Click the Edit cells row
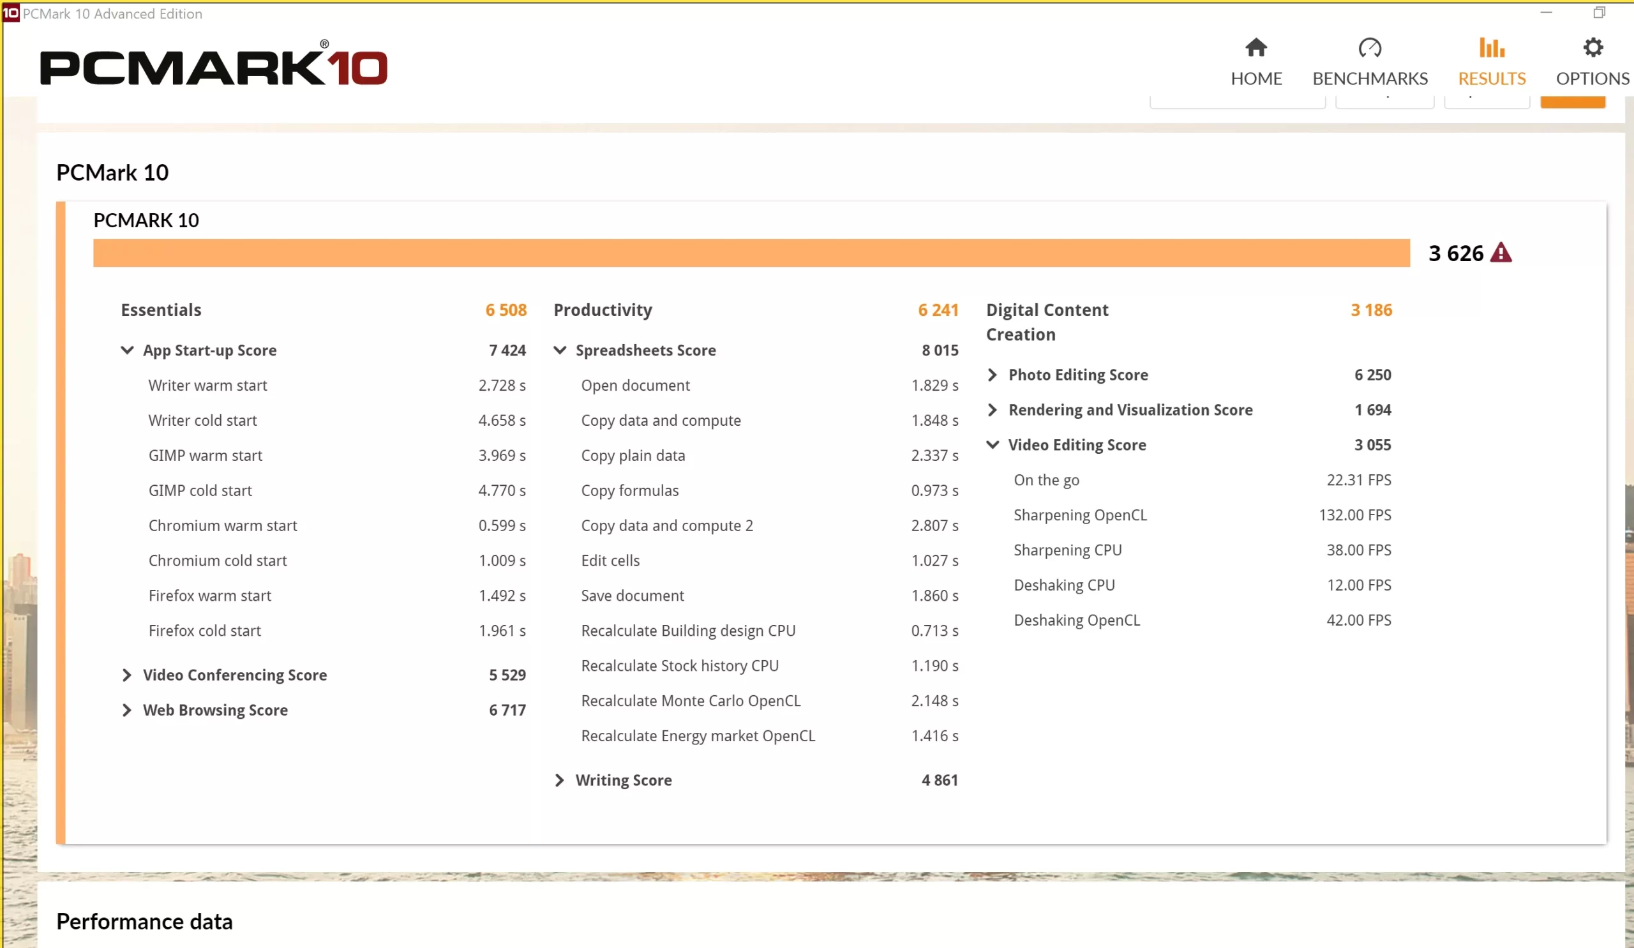1634x948 pixels. 770,561
